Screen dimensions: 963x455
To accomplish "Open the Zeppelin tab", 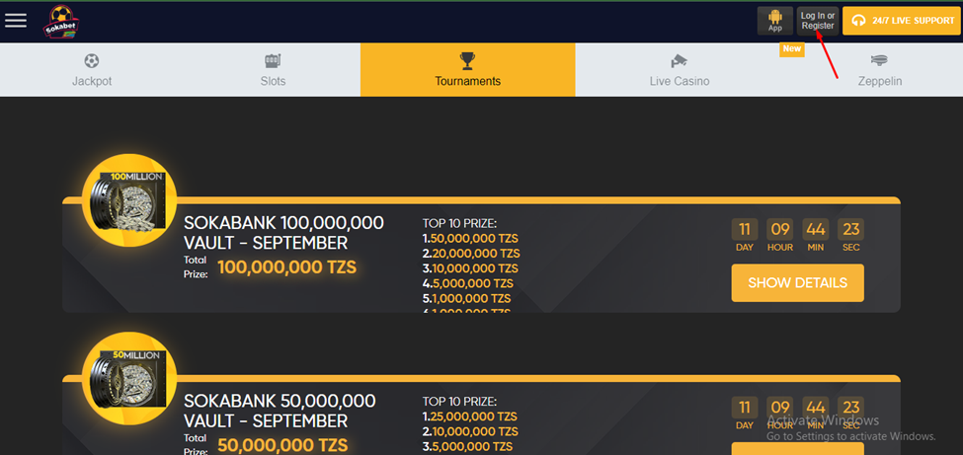I will coord(879,70).
